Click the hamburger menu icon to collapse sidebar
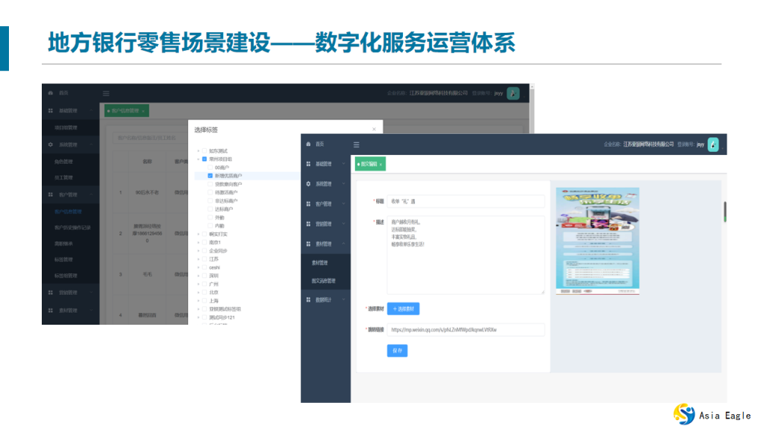 tap(356, 144)
